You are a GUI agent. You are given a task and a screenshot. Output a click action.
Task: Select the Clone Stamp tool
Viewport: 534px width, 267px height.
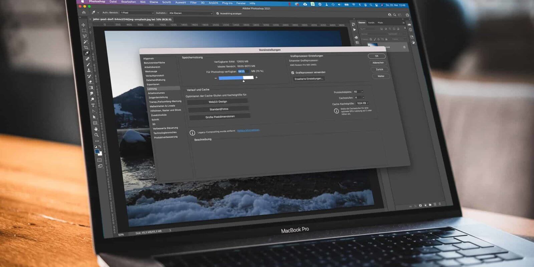89,70
